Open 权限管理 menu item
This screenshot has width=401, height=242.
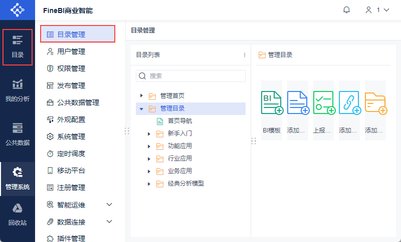coord(71,68)
